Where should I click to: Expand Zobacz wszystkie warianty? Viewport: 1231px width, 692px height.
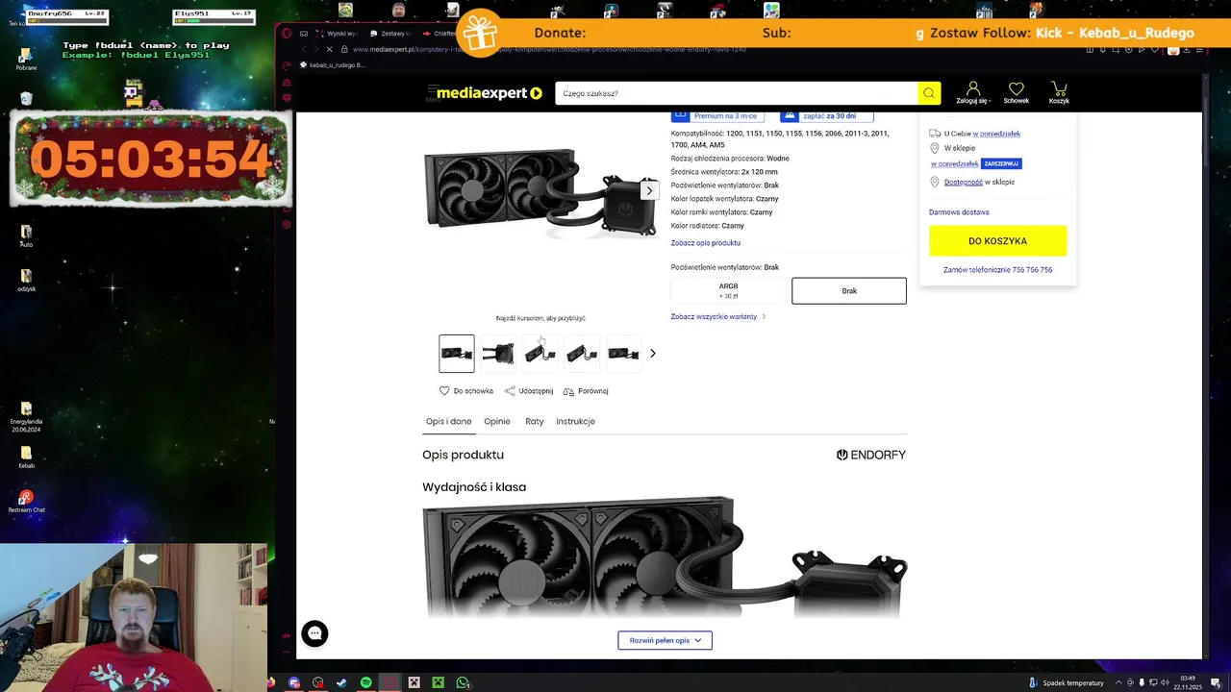click(718, 316)
